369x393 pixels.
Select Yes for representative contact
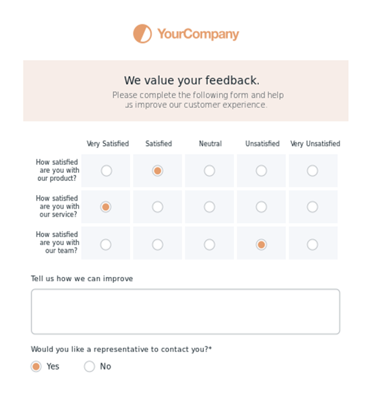tap(36, 367)
